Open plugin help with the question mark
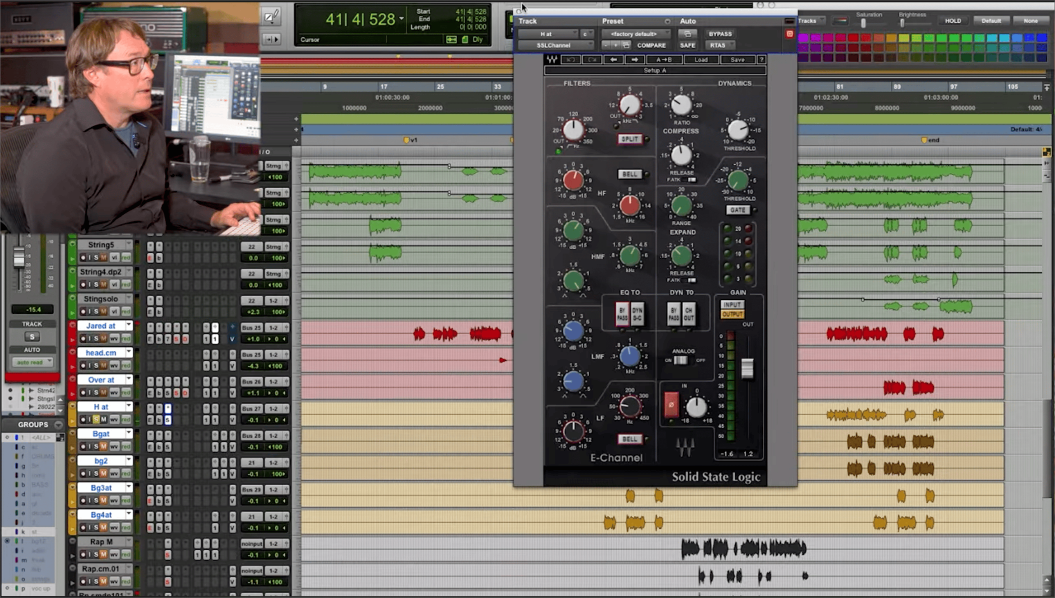This screenshot has width=1055, height=598. pos(762,60)
